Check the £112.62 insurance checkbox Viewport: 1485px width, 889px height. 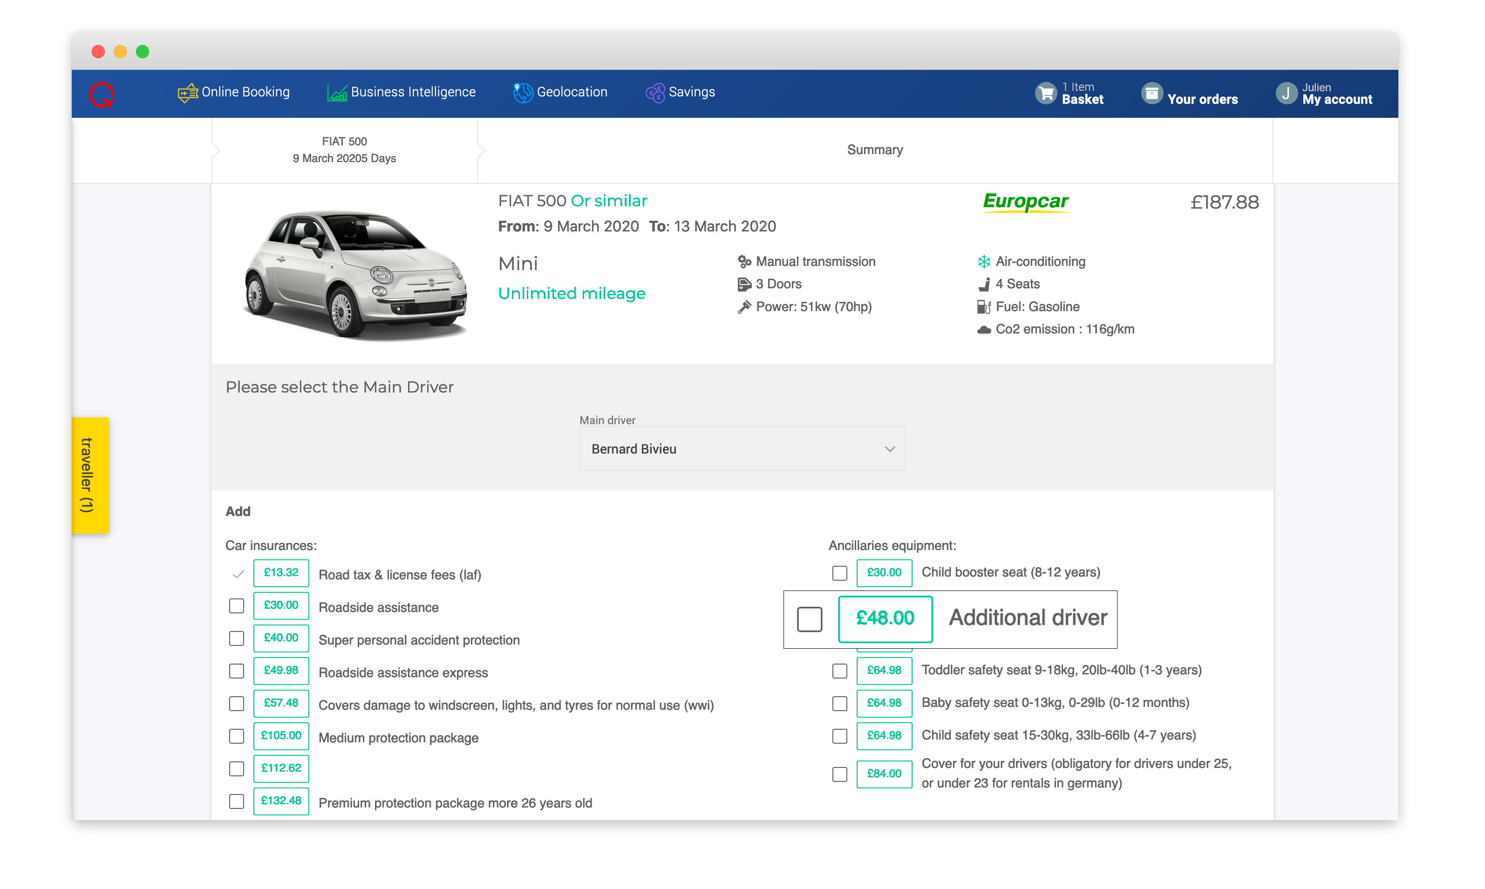(x=237, y=769)
